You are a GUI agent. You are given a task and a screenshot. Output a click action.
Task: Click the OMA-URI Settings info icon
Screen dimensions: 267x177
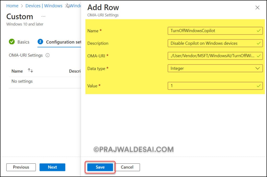tap(47, 55)
